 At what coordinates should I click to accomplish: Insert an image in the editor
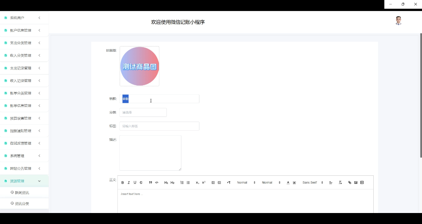tap(356, 182)
